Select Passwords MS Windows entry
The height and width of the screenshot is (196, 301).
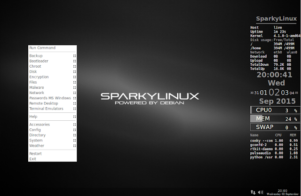click(52, 98)
